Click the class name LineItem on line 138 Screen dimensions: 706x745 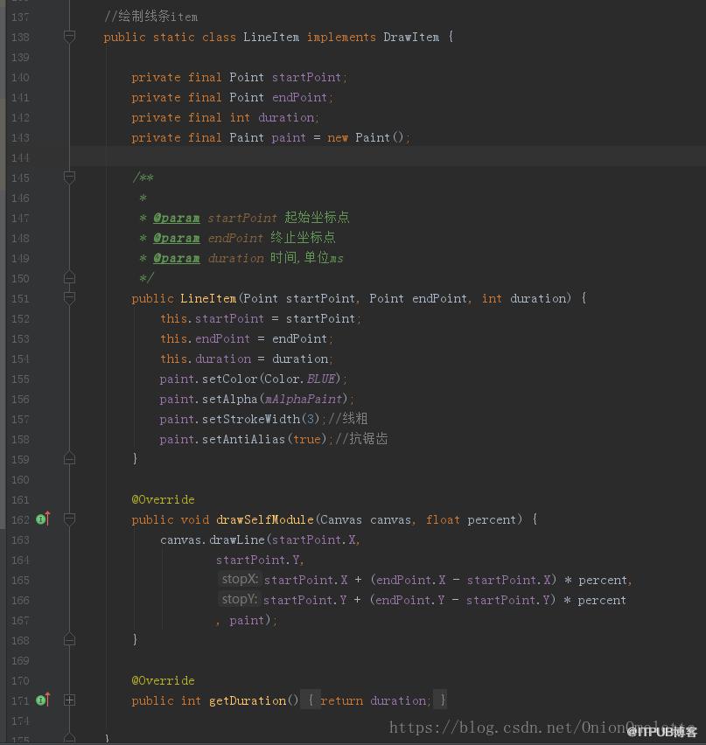coord(271,37)
